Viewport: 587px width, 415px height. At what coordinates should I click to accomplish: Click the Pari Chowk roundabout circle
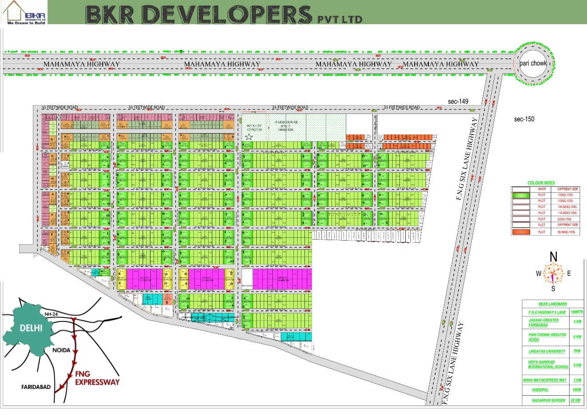tap(533, 64)
